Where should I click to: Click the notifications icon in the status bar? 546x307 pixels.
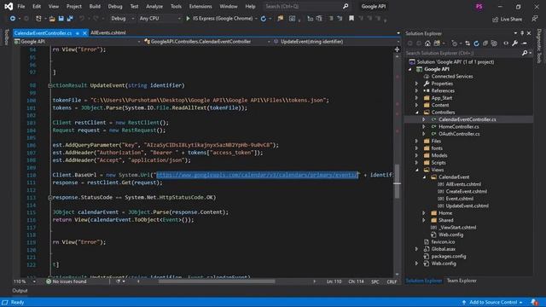coord(534,302)
